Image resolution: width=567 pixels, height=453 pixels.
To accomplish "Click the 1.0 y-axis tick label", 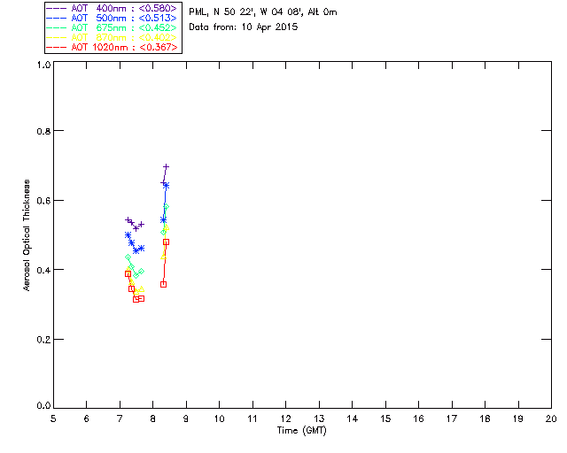I will click(x=43, y=65).
